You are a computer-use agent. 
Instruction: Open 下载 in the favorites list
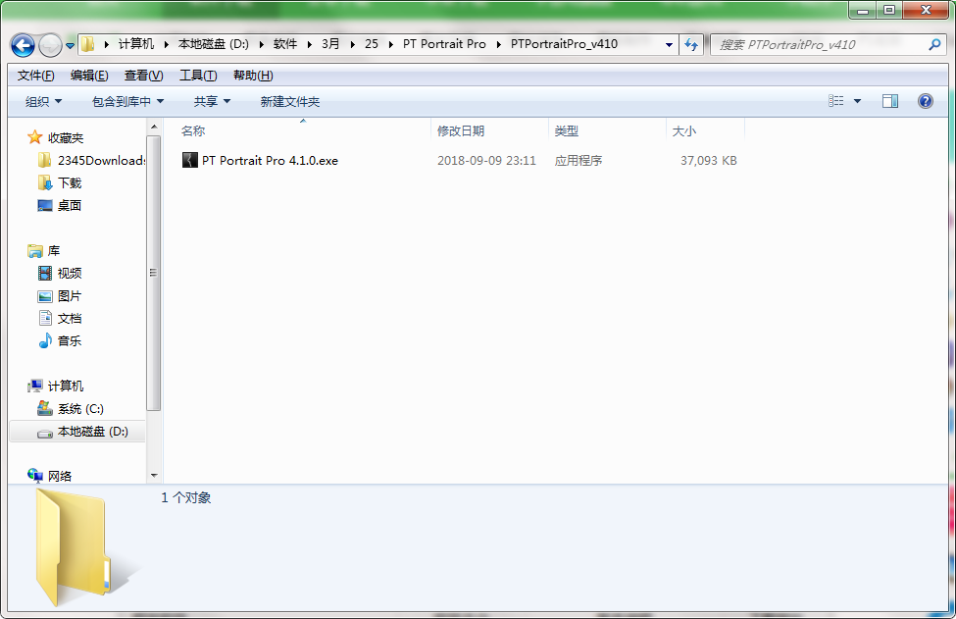pyautogui.click(x=70, y=183)
